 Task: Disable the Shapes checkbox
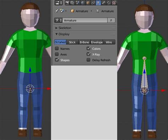point(57,60)
